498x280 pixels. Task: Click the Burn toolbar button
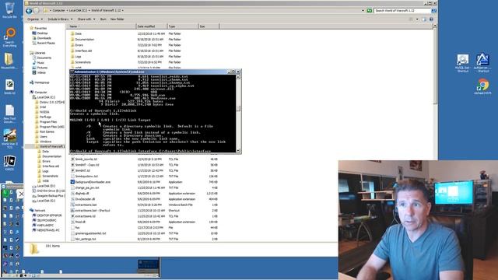point(103,19)
